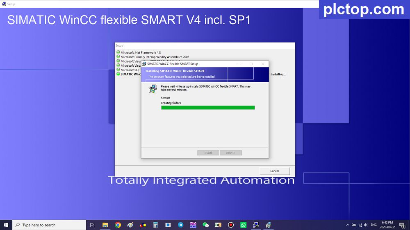Show hidden system tray icons

pos(348,225)
